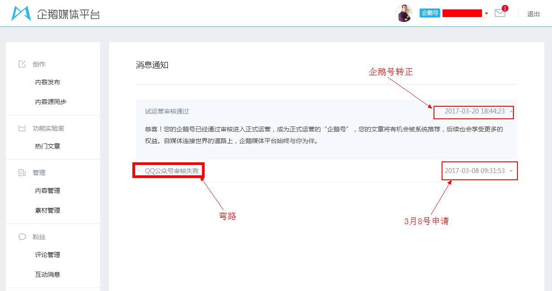This screenshot has height=291, width=552.
Task: Click the 创作 pencil icon in sidebar
Action: (22, 64)
